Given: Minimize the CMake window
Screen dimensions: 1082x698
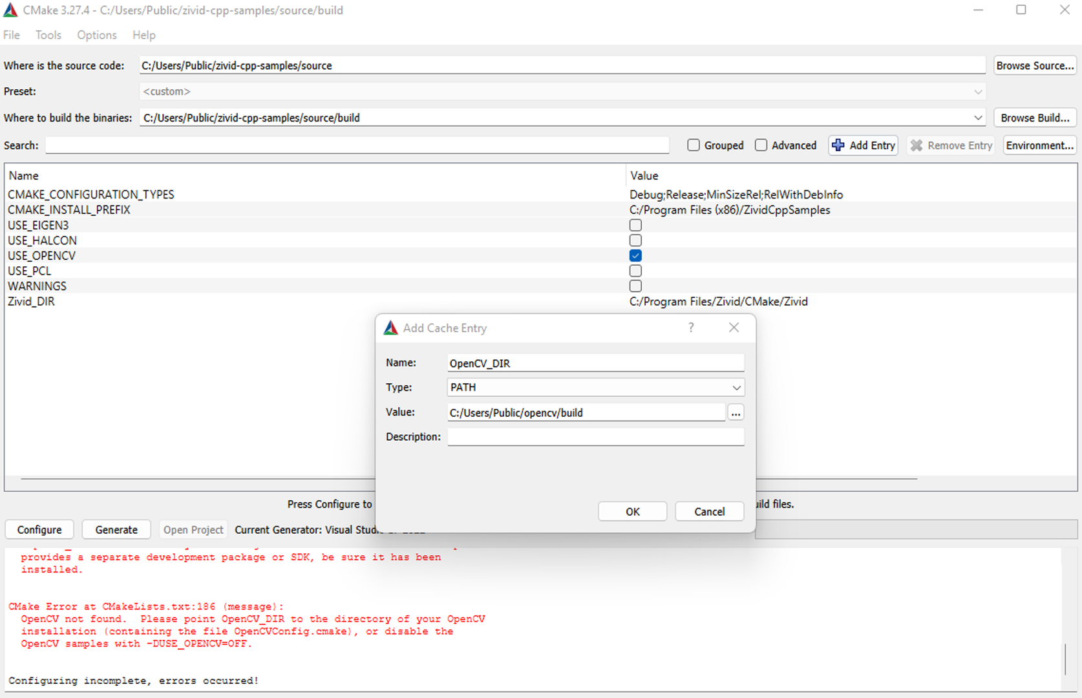Looking at the screenshot, I should pyautogui.click(x=978, y=10).
